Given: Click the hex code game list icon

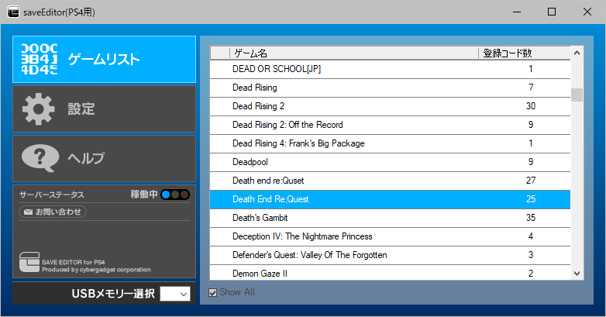Looking at the screenshot, I should coord(39,59).
